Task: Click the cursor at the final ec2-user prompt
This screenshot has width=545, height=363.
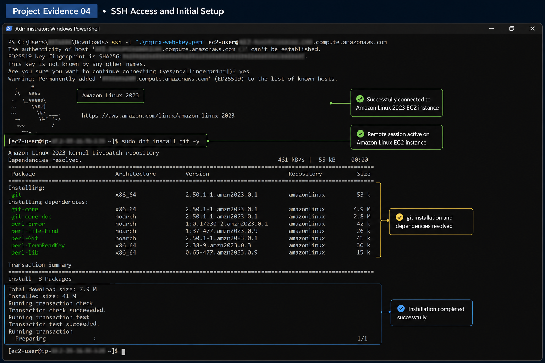Action: [x=123, y=352]
